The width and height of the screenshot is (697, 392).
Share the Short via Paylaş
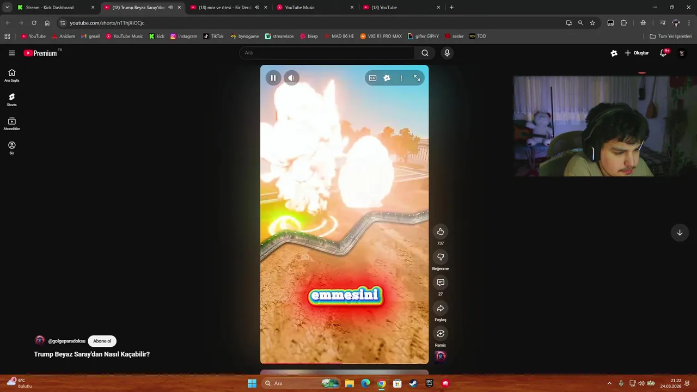pyautogui.click(x=441, y=308)
